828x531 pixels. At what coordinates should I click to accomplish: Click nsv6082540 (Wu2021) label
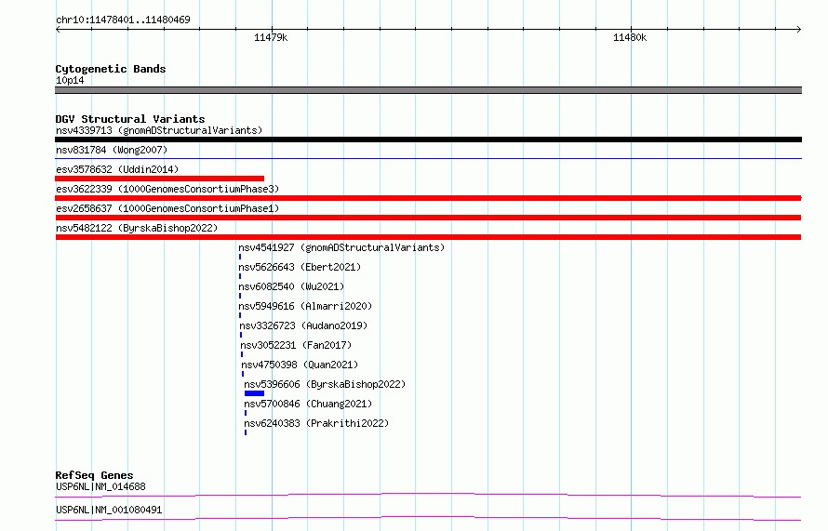(x=291, y=286)
